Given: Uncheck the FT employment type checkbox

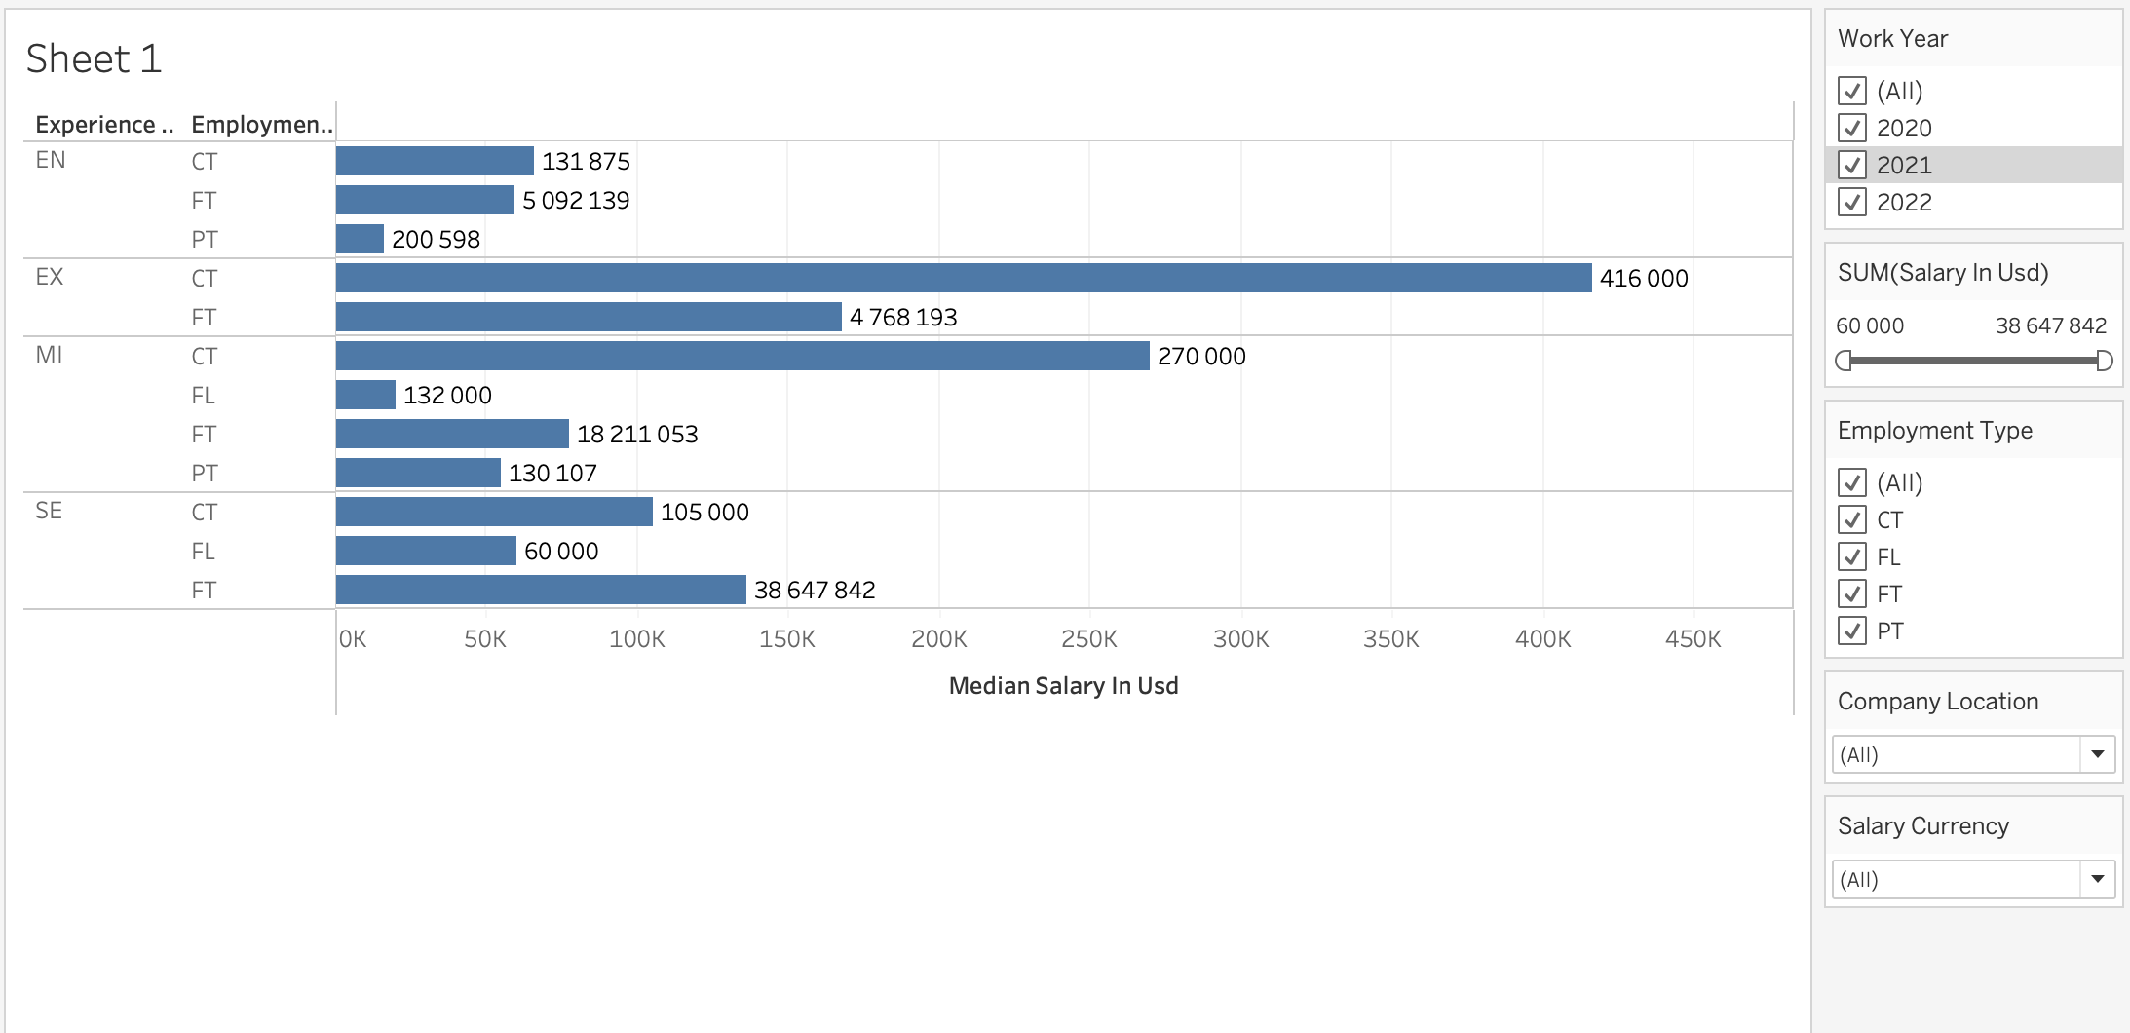Looking at the screenshot, I should [x=1851, y=593].
